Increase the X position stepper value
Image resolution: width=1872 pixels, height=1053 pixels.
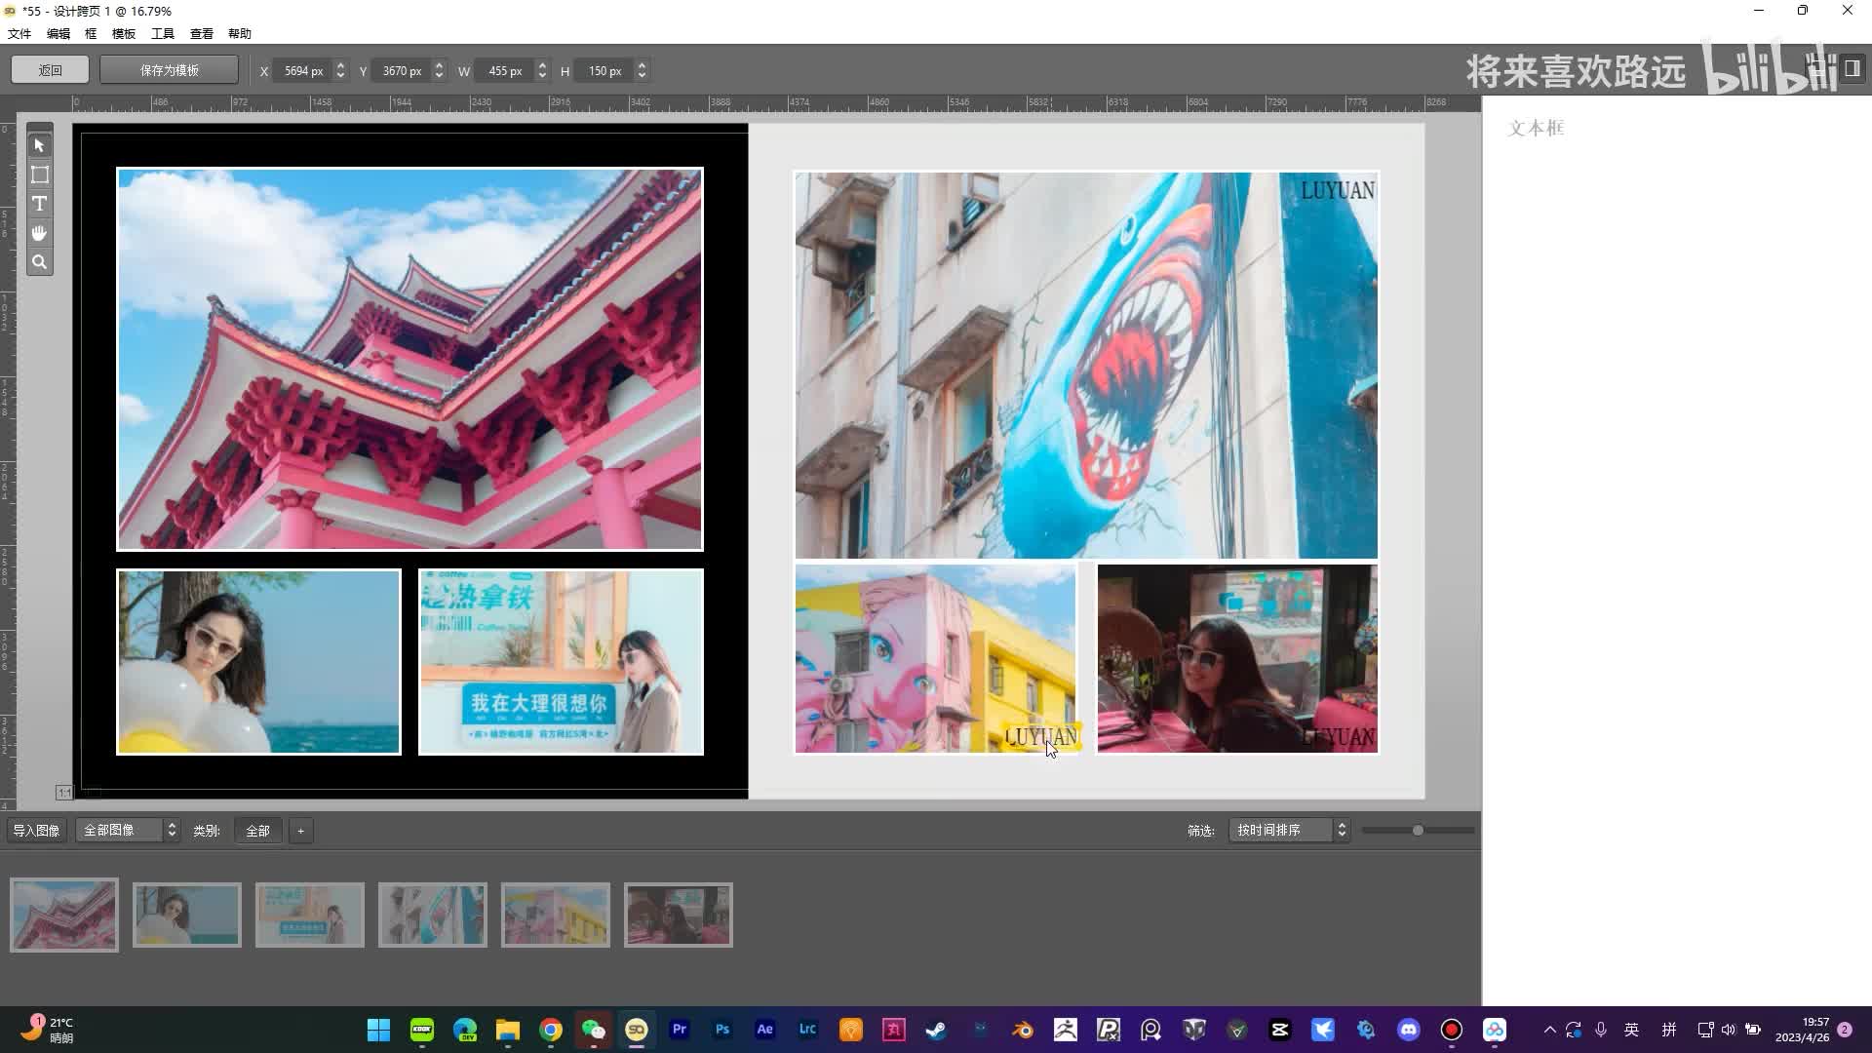pyautogui.click(x=340, y=65)
